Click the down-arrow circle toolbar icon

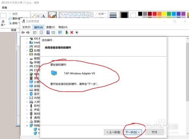point(77,32)
